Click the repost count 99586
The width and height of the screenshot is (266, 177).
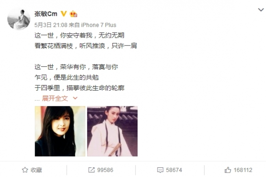tap(105, 170)
